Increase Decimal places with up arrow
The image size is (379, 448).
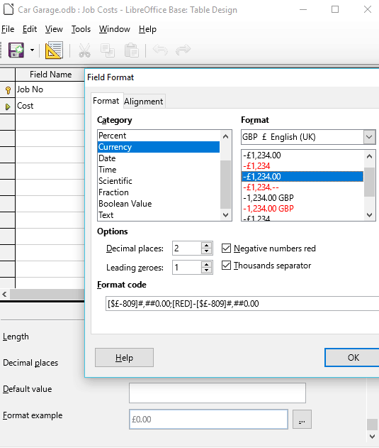206,245
